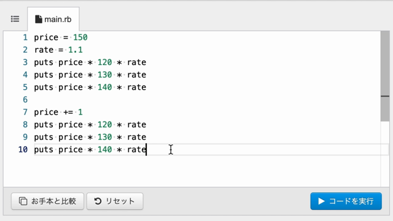Place cursor in empty line 6

click(x=201, y=99)
